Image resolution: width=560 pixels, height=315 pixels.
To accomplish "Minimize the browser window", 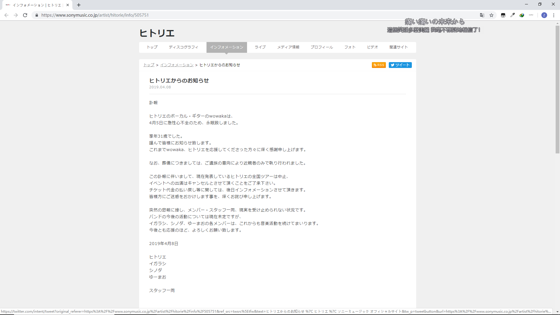I will [526, 4].
